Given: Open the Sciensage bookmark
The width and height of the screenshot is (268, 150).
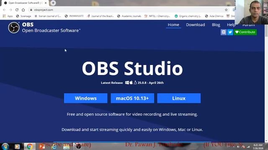Looking at the screenshot, I should click(x=23, y=16).
